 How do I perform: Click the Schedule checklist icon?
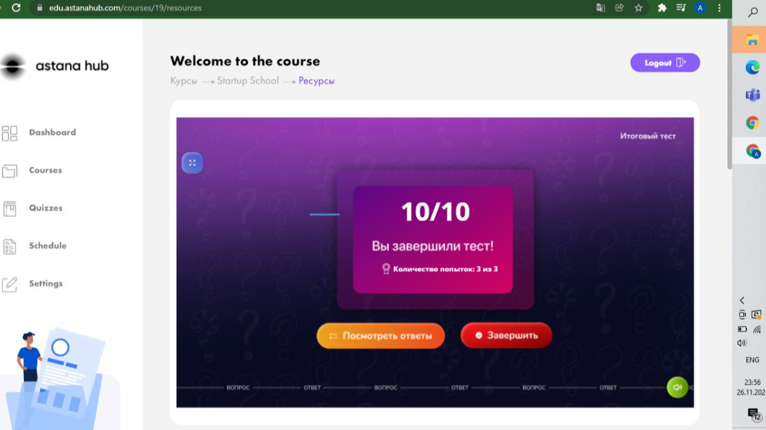click(9, 246)
